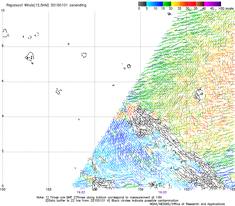Click the longitude 150 axis label
The width and height of the screenshot is (235, 206).
pos(3,190)
